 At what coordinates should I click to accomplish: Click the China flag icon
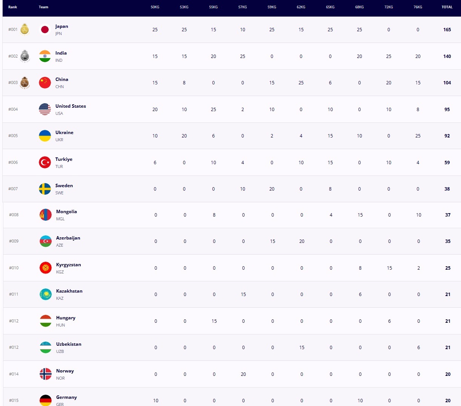(x=45, y=82)
